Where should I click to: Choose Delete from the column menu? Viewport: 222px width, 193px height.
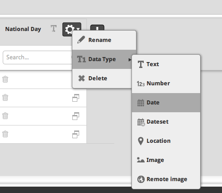(102, 78)
